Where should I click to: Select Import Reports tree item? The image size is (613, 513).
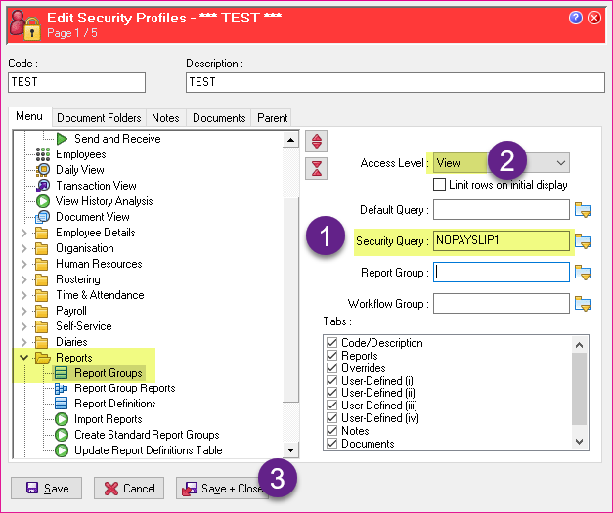108,419
